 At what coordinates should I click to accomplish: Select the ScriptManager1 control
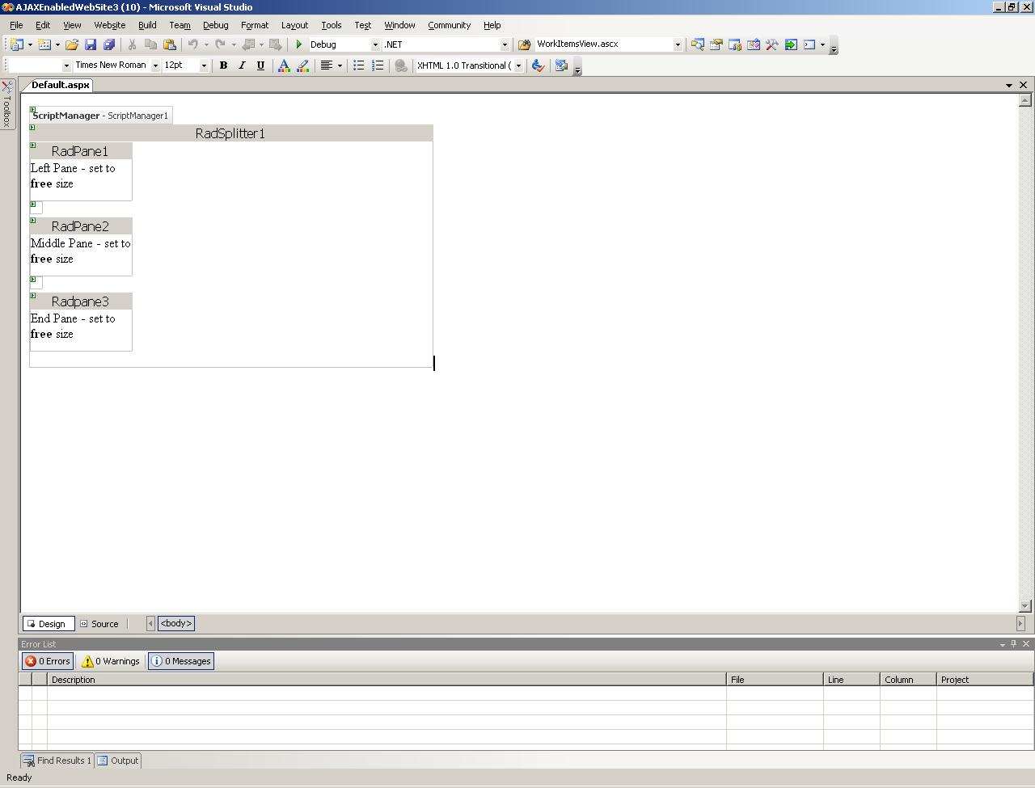pos(100,116)
